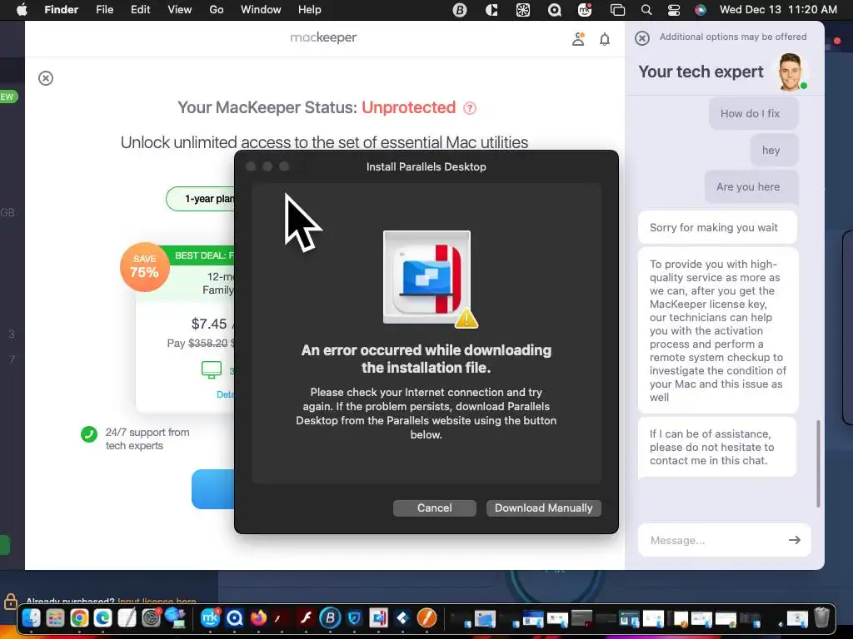Click the Parallels Desktop app icon image
Screen dimensions: 853x639
tap(427, 278)
